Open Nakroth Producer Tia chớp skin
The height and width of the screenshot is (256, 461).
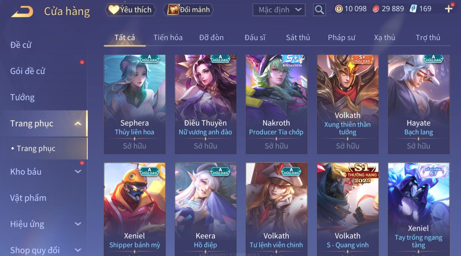276,104
